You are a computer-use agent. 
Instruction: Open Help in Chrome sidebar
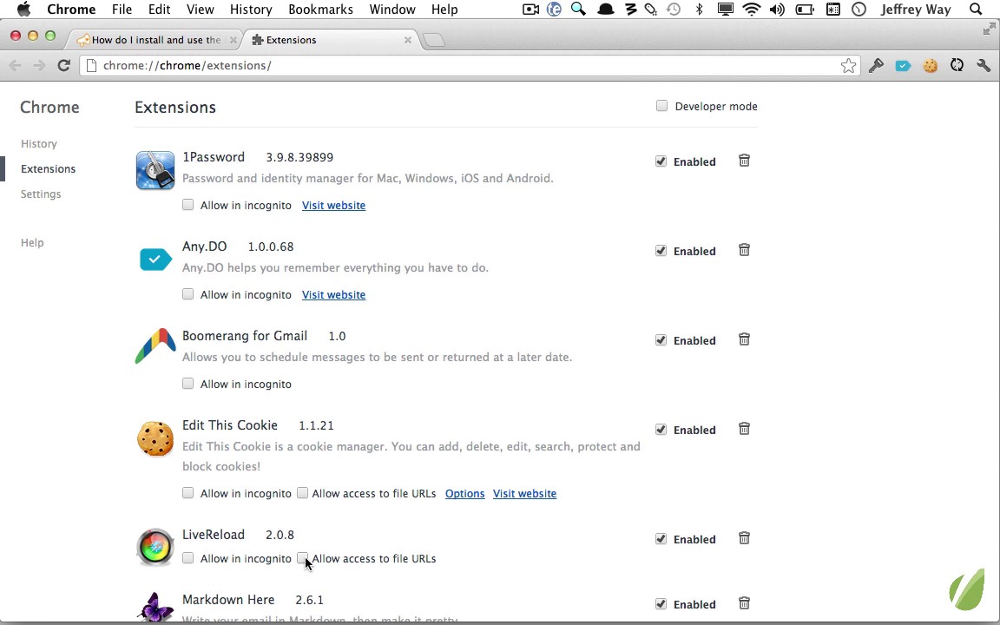click(x=32, y=242)
